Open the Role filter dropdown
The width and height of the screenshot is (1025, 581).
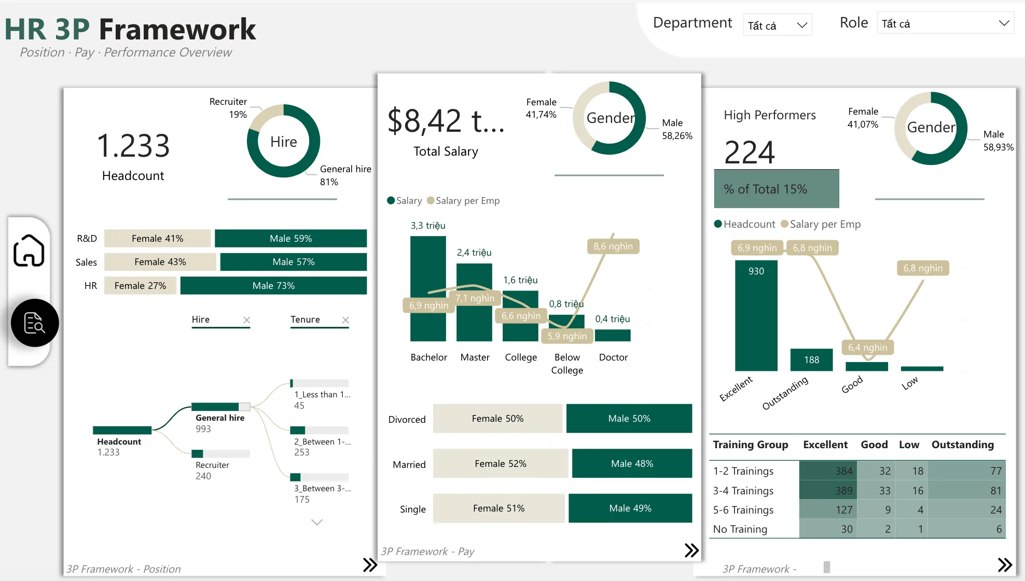click(945, 23)
